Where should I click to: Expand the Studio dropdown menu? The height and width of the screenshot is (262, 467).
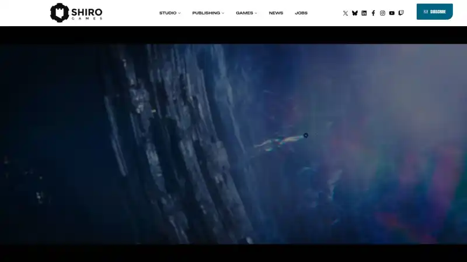coord(170,13)
